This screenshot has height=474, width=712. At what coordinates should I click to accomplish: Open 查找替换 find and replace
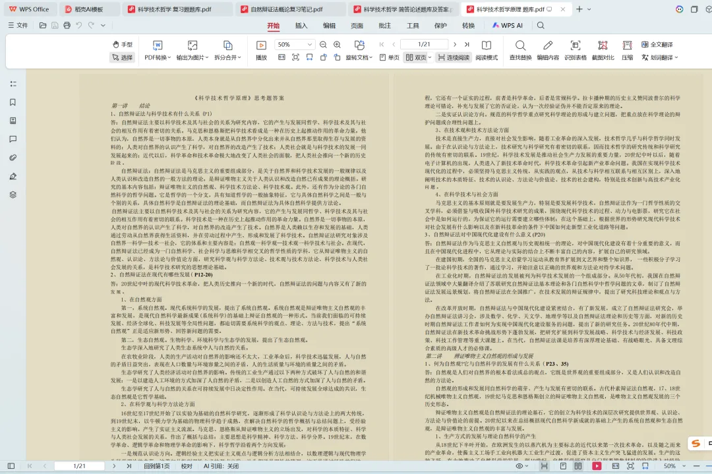click(x=520, y=50)
